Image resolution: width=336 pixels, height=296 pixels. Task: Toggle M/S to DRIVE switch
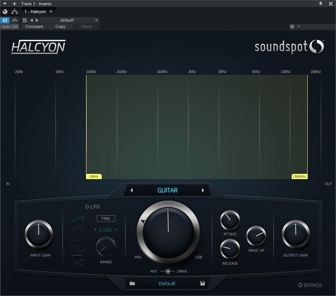(168, 271)
